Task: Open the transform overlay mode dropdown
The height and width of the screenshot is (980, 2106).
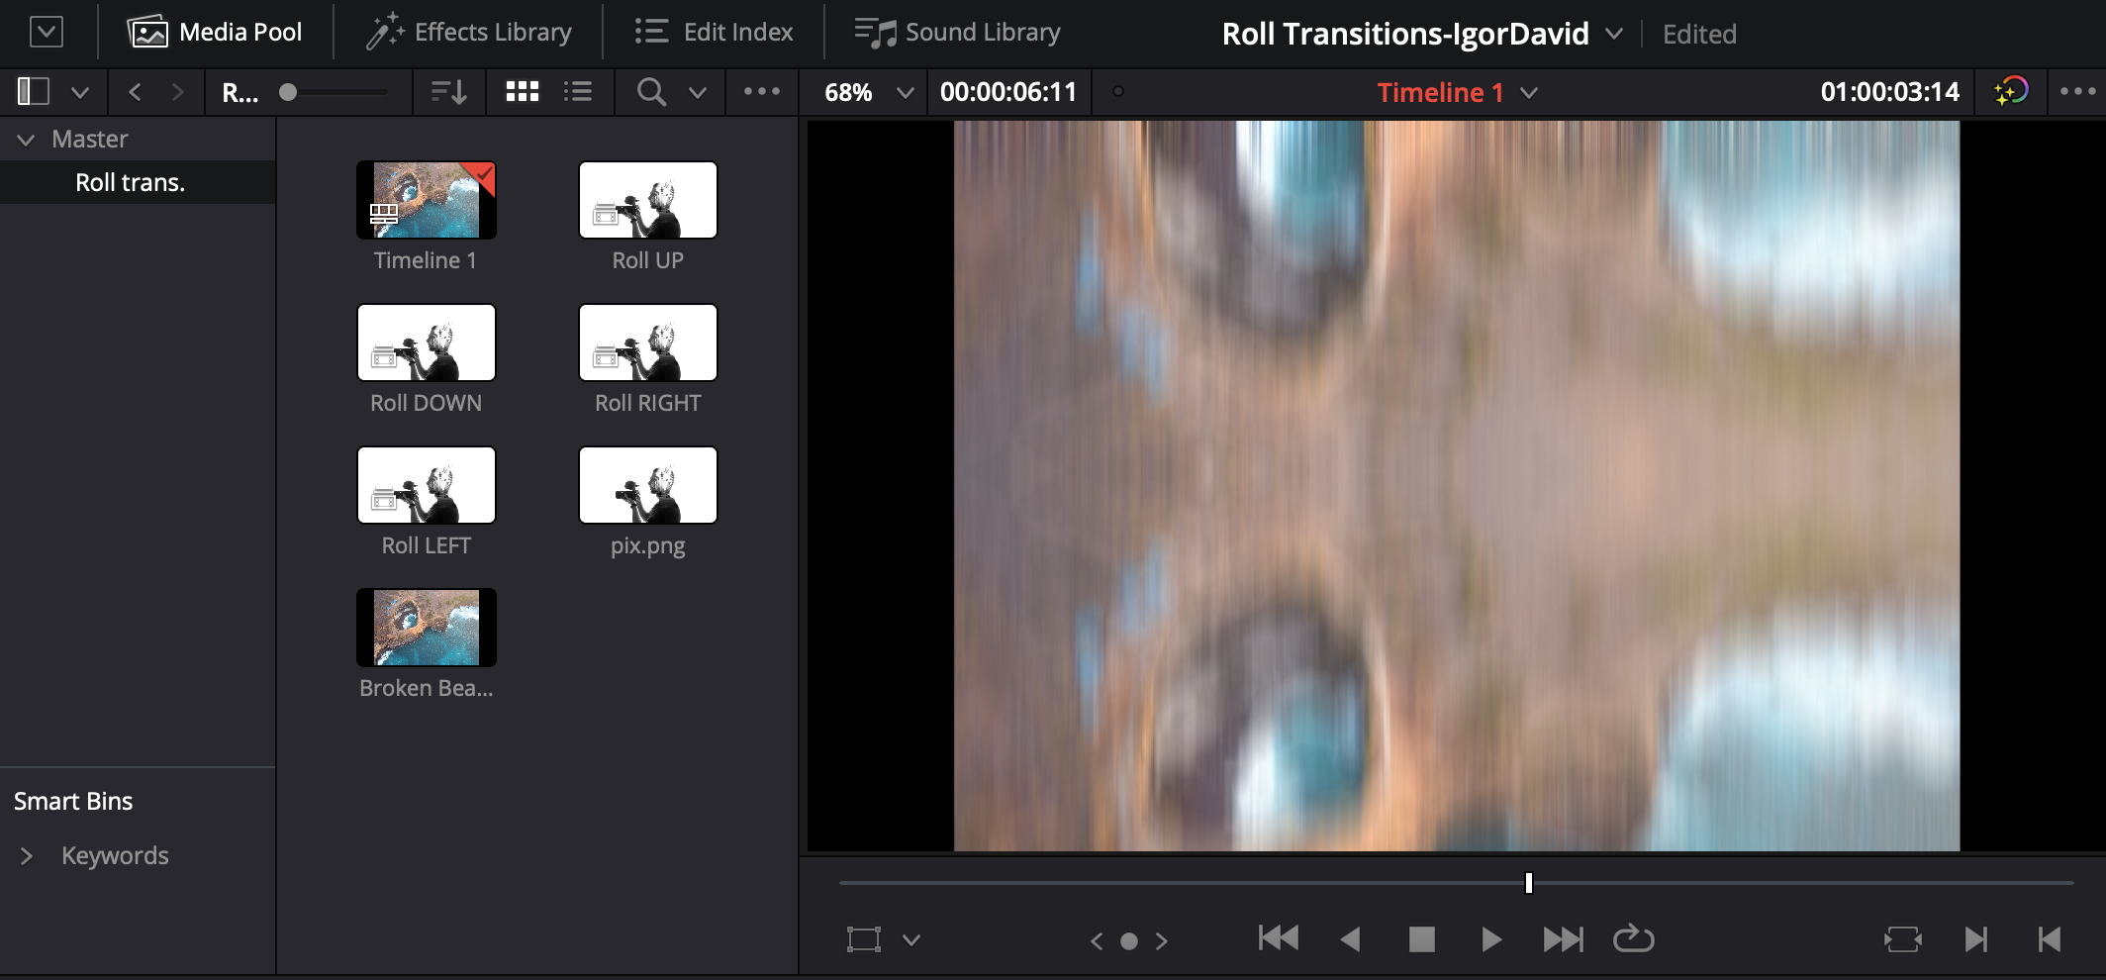Action: point(911,940)
